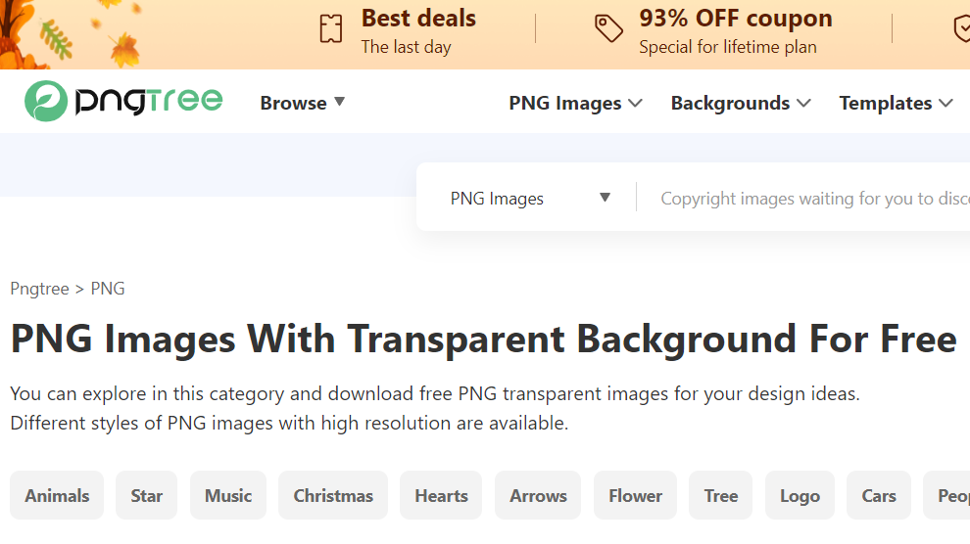The width and height of the screenshot is (970, 544).
Task: Open the PNG Images search category selector
Action: point(530,199)
